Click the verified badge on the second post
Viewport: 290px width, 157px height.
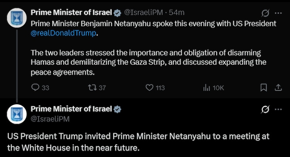[x=117, y=109]
